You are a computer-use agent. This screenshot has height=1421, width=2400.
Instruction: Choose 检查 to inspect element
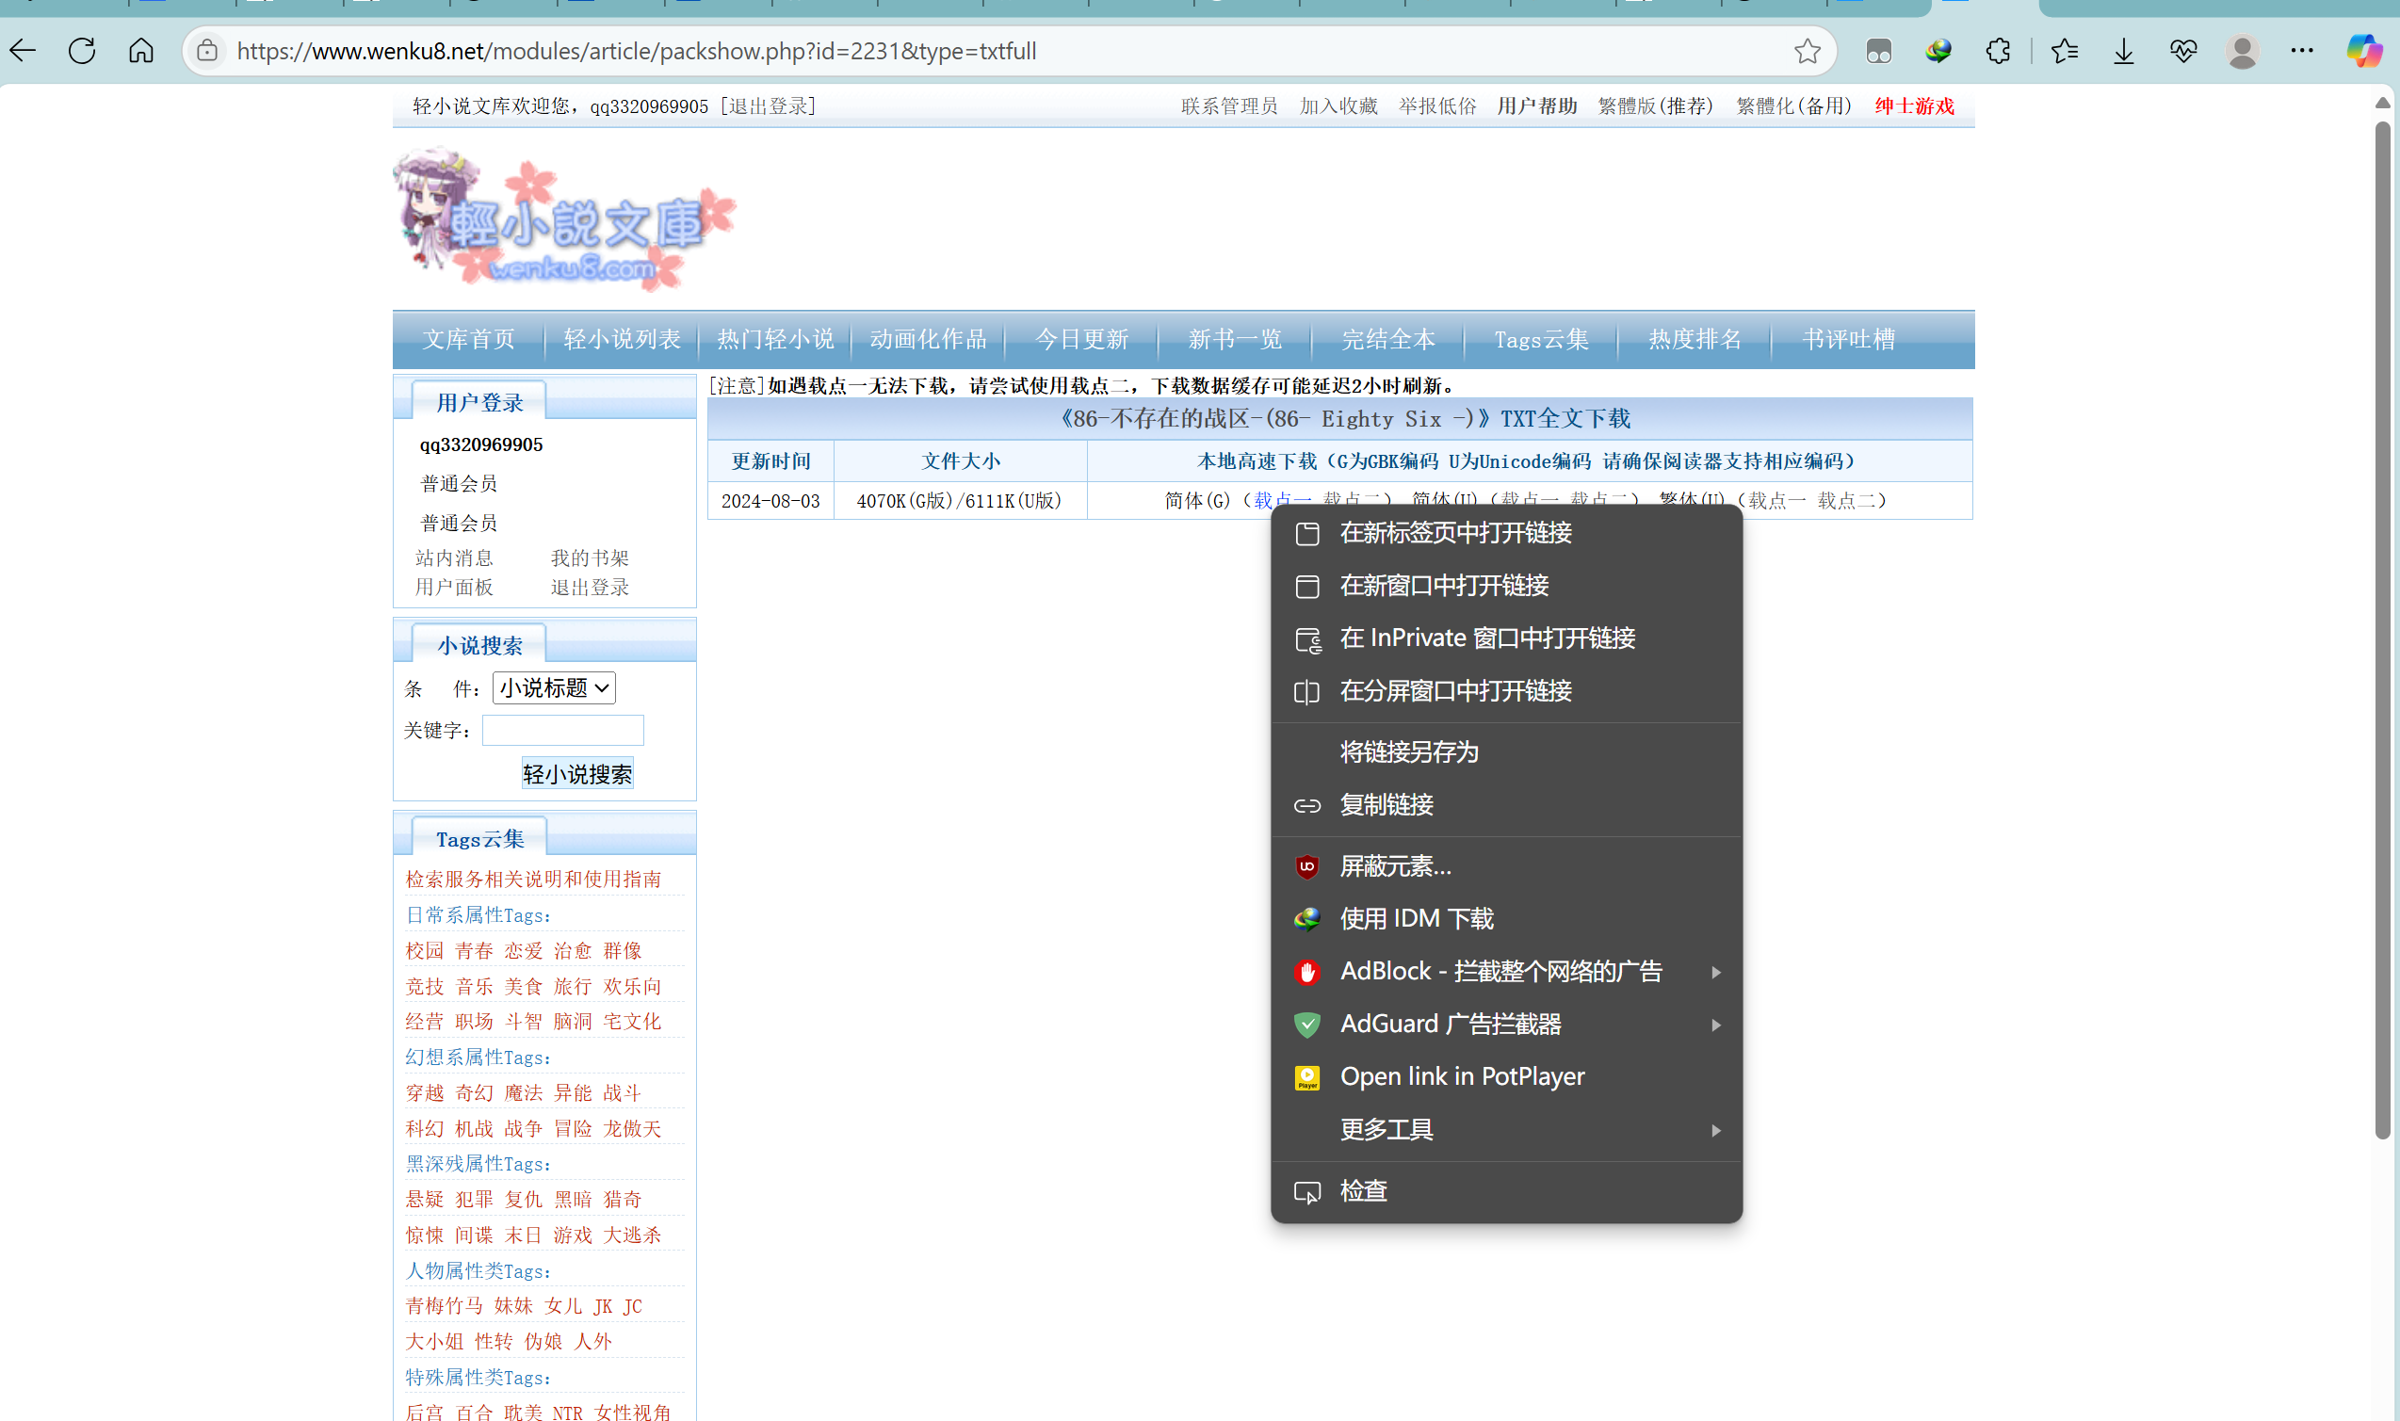point(1505,1191)
